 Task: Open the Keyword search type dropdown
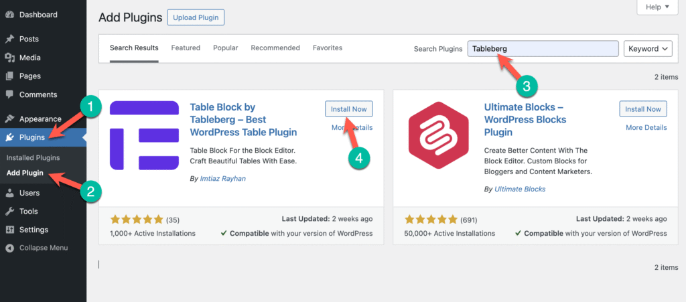click(x=648, y=49)
